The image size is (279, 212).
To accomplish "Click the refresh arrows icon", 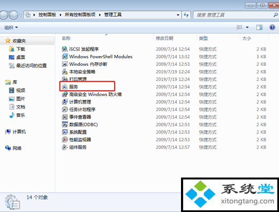I will (186, 15).
